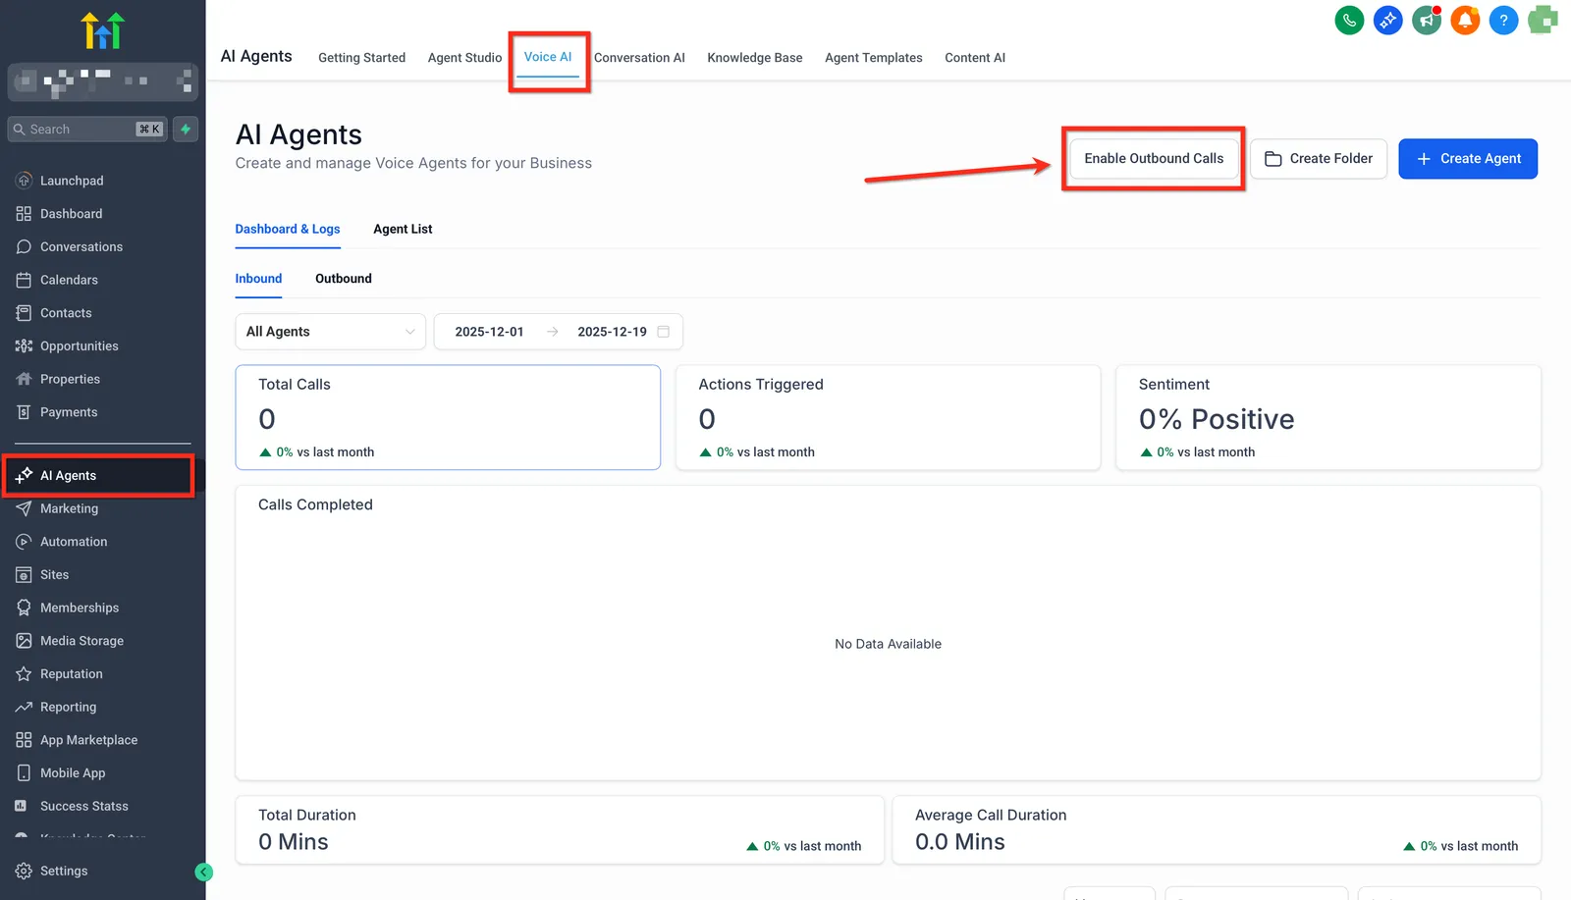Click the Create Folder button

click(1319, 159)
